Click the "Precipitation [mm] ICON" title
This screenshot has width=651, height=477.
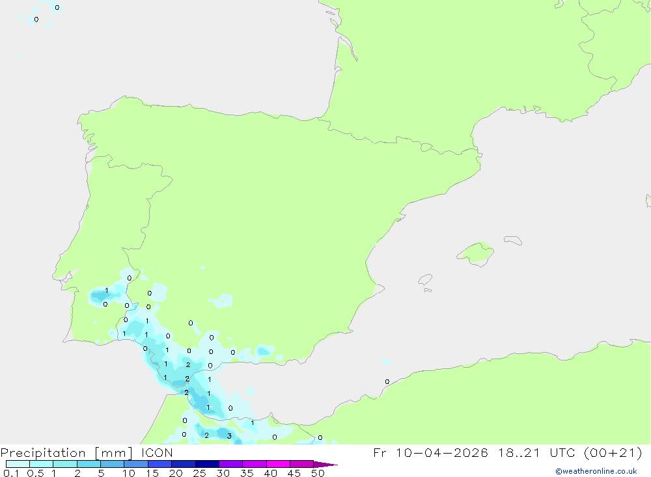tap(87, 453)
